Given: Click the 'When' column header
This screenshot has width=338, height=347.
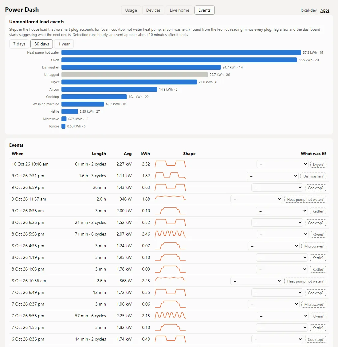Looking at the screenshot, I should (x=18, y=154).
